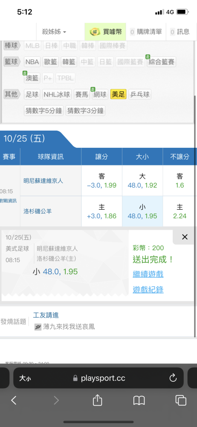197x427 pixels.
Task: Pick 客 moneyline 1.6
Action: (180, 181)
